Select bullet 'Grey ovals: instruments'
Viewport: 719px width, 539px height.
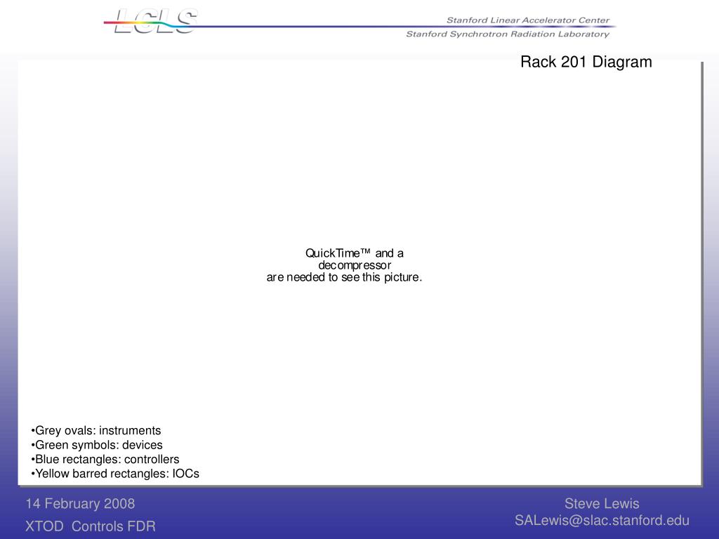pyautogui.click(x=95, y=430)
